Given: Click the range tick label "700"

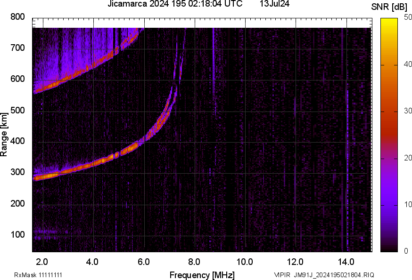Looking at the screenshot, I should 17,48.
